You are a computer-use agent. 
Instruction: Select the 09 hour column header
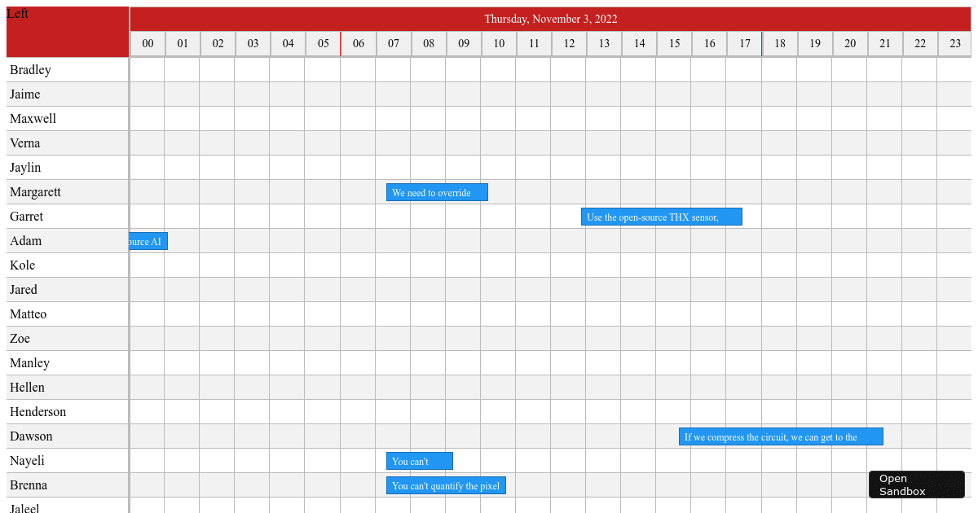point(464,44)
